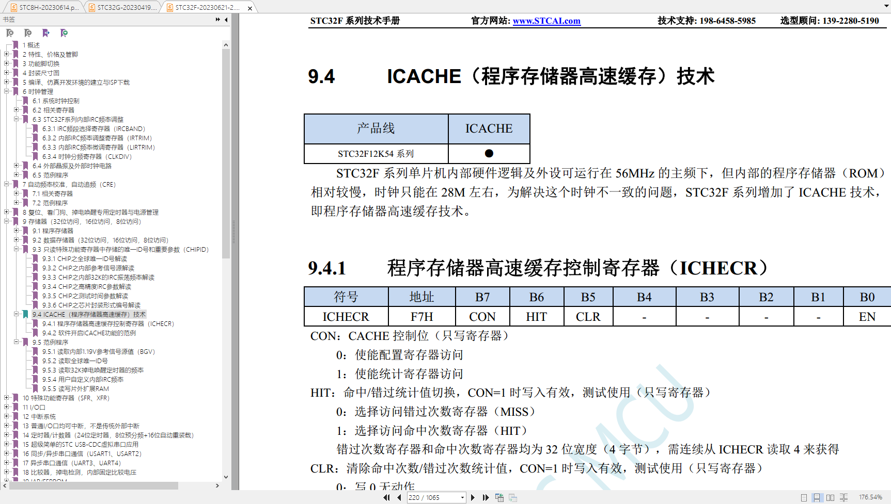
Task: Open bookmark '6.3.1 IRC频段选择寄存器 (IRCBAND)'
Action: click(x=94, y=128)
